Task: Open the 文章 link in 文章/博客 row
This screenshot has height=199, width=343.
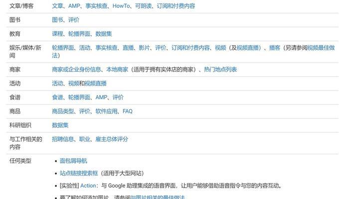Action: (x=57, y=6)
